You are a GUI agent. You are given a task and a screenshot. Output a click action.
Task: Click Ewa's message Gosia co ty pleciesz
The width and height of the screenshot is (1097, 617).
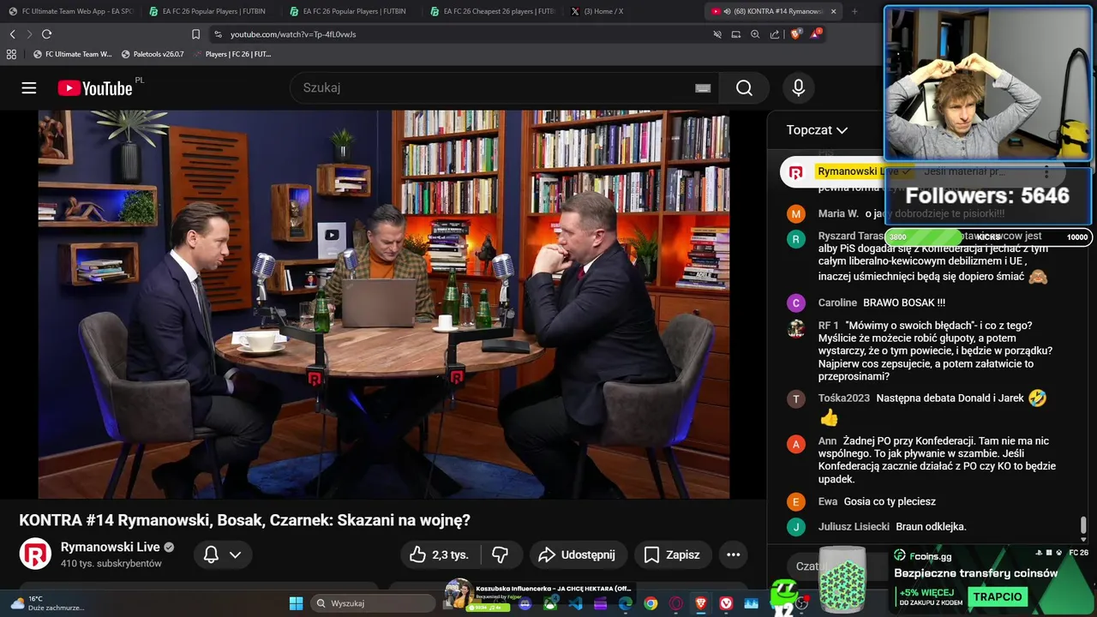pos(889,501)
